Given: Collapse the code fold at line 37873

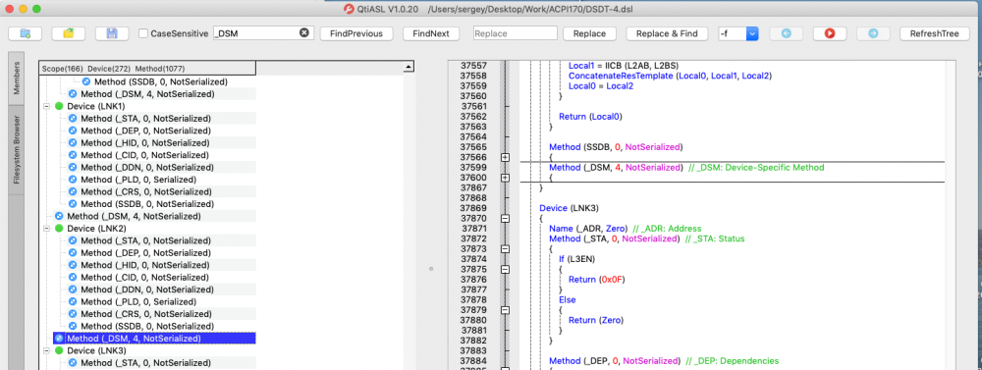Looking at the screenshot, I should coord(506,248).
